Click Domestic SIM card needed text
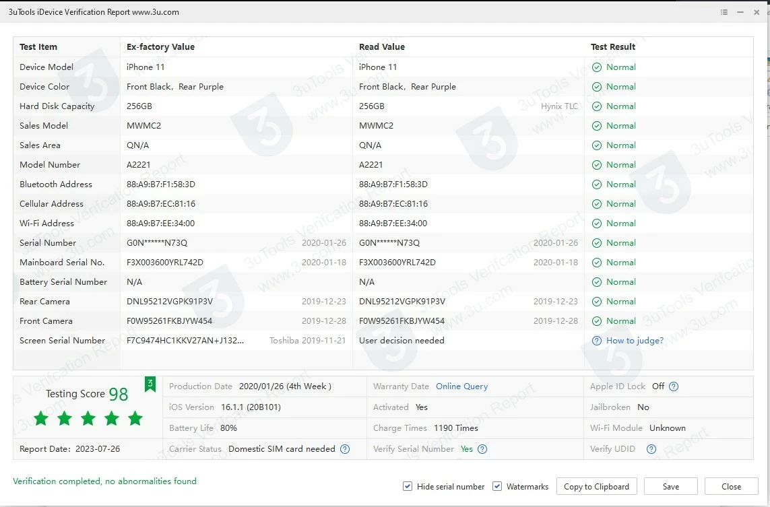The height and width of the screenshot is (507, 770). coord(282,449)
